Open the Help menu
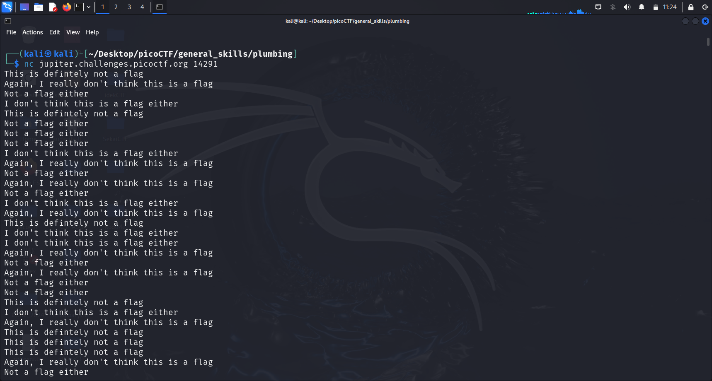This screenshot has height=381, width=712. tap(92, 32)
